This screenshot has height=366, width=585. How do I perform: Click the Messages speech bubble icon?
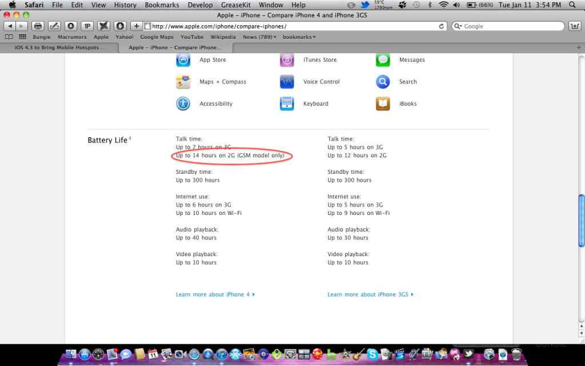click(383, 59)
